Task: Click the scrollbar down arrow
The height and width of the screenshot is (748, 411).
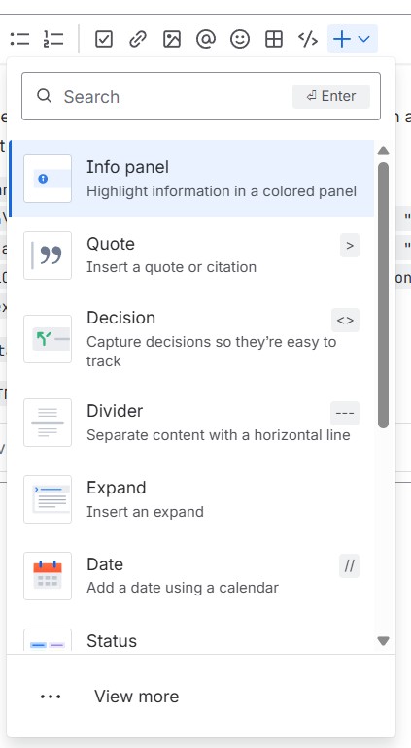Action: tap(383, 641)
